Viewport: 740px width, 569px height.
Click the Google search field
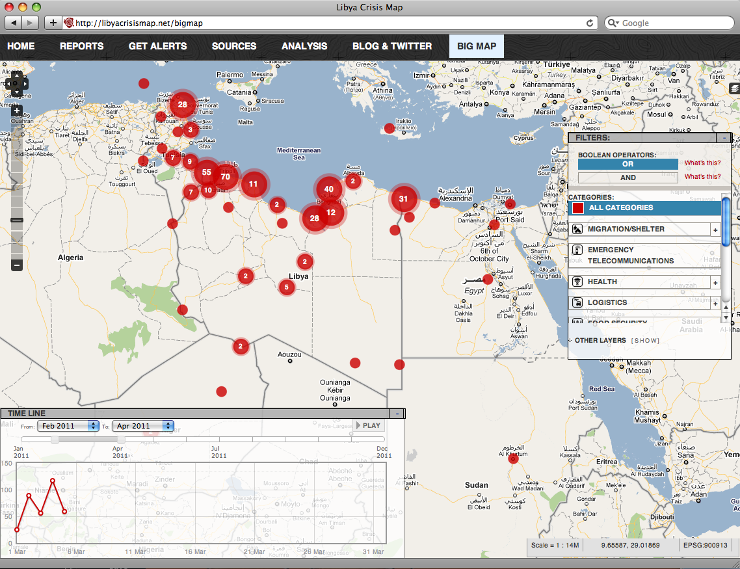(669, 23)
